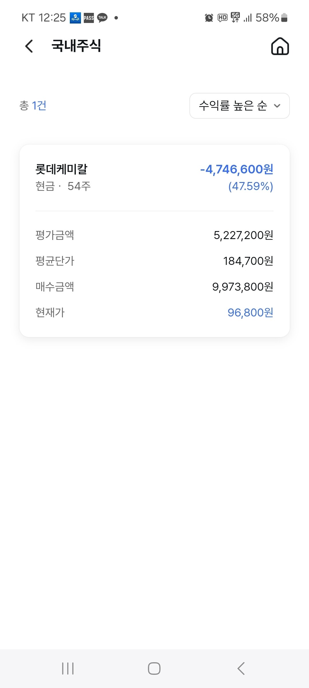Tap the KakaoTalk notification icon
This screenshot has width=309, height=688.
click(x=102, y=18)
